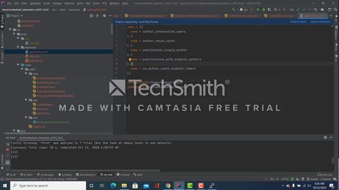
Task: Open Windows Start menu
Action: click(5, 185)
